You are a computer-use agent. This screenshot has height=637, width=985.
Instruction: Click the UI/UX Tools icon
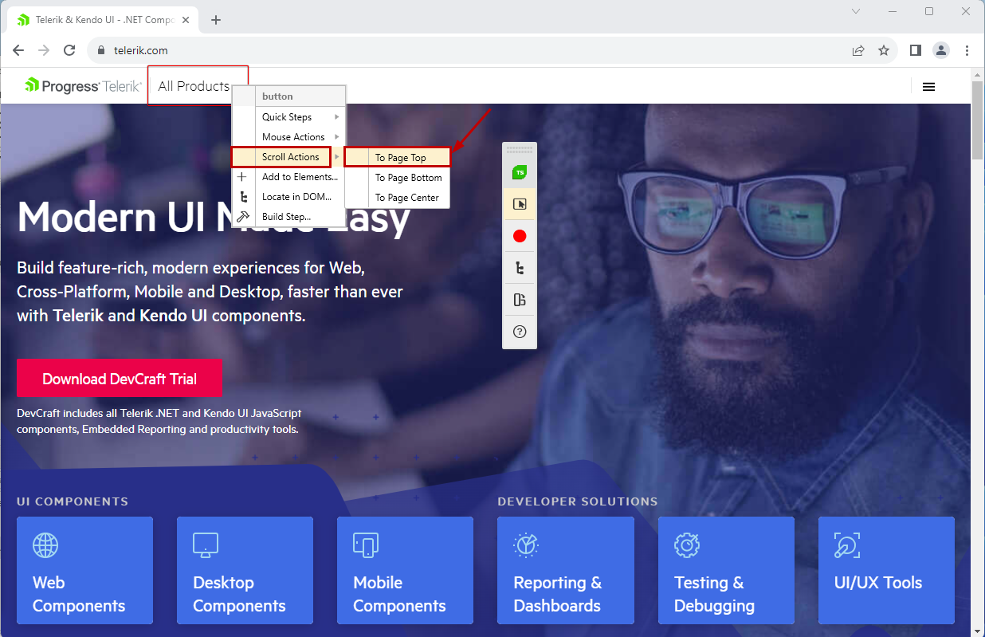click(x=847, y=545)
